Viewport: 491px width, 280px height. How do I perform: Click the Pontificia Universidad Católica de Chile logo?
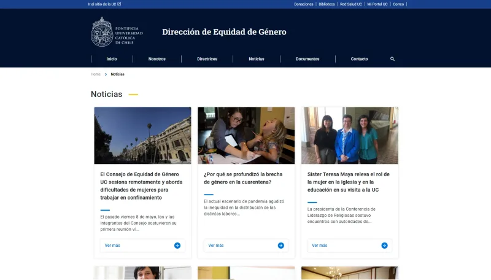pos(117,32)
